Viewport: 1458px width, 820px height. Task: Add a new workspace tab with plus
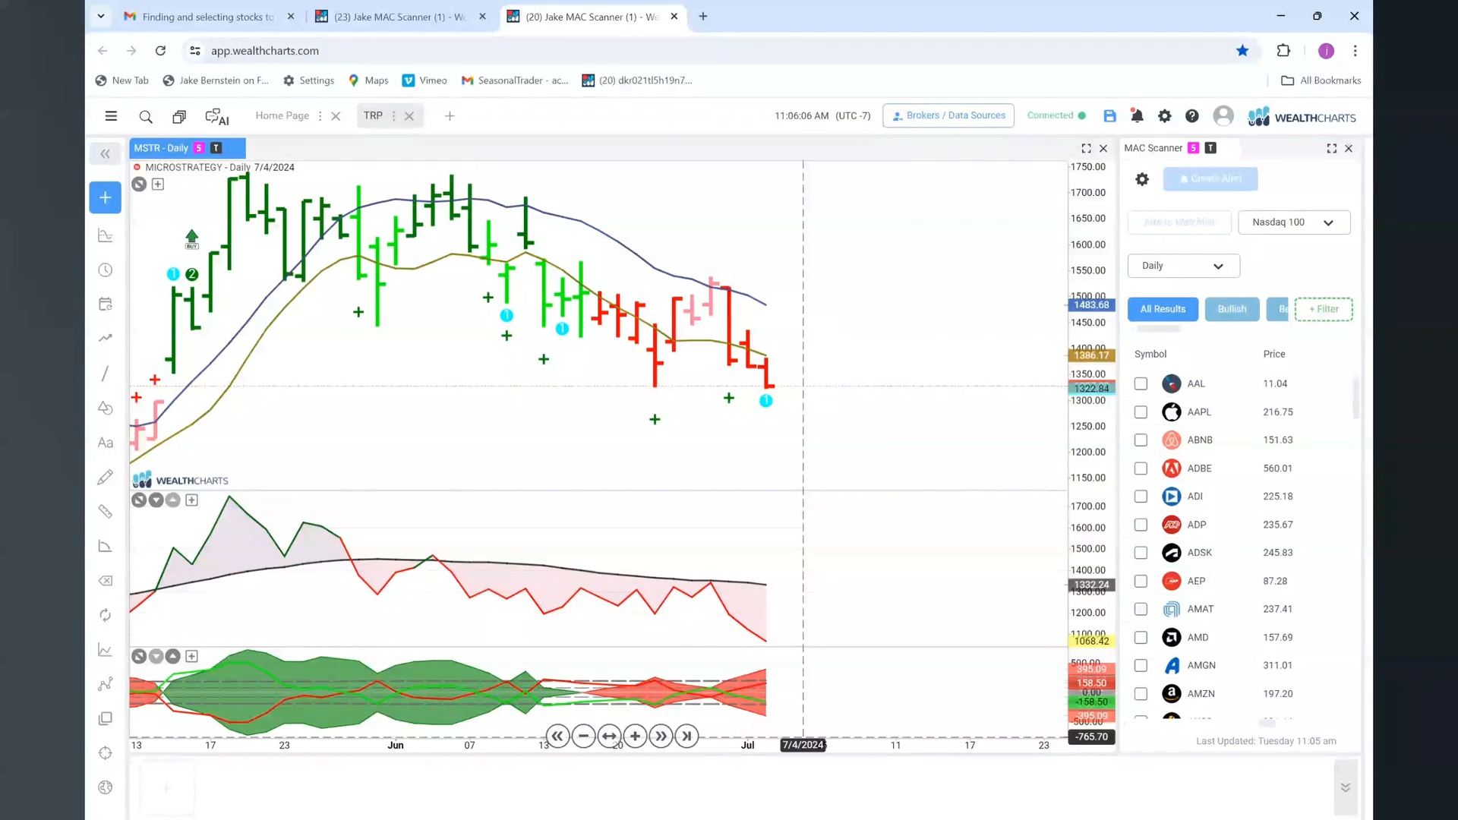pos(450,116)
